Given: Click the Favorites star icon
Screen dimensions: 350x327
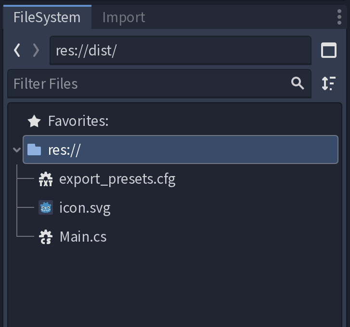Looking at the screenshot, I should pyautogui.click(x=34, y=121).
